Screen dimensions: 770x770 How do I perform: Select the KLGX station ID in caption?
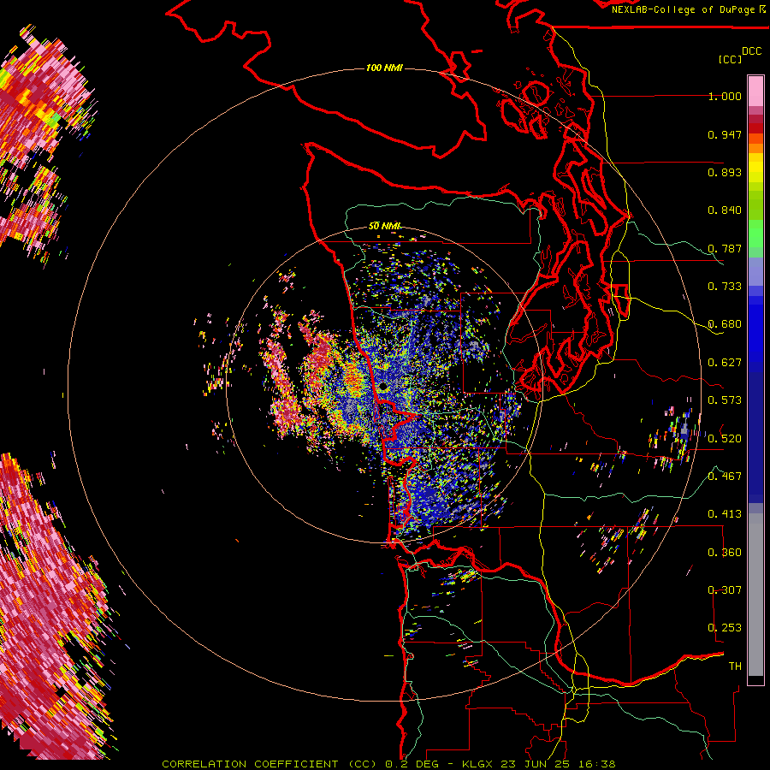coord(477,764)
